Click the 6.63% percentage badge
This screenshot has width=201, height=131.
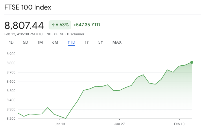coord(60,25)
